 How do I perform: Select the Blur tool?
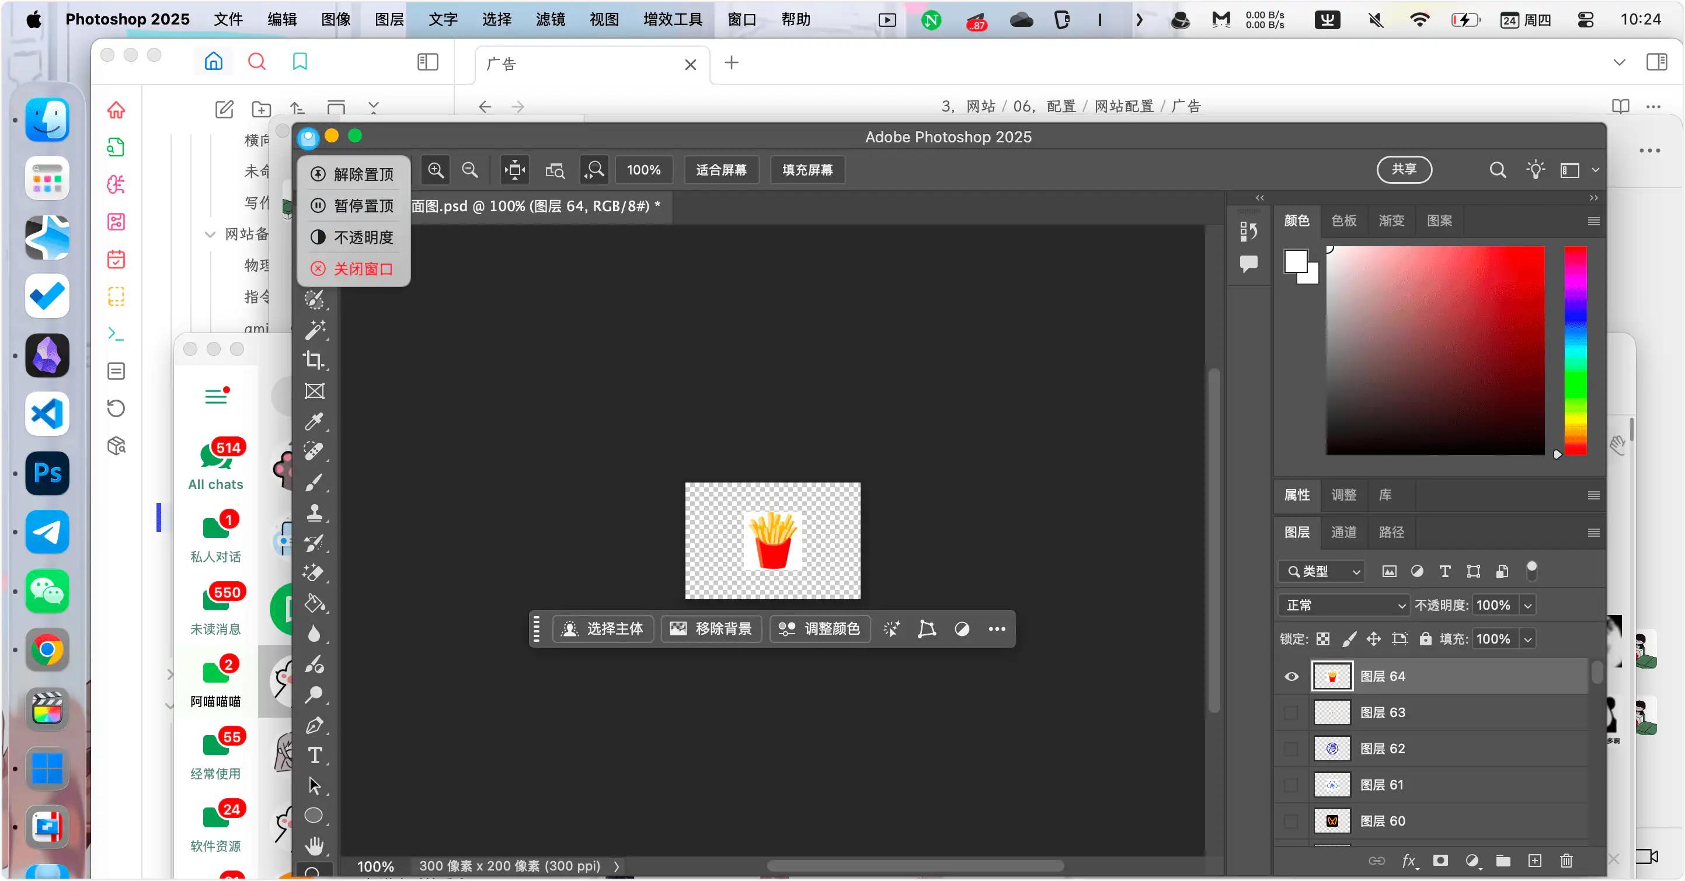(x=315, y=634)
